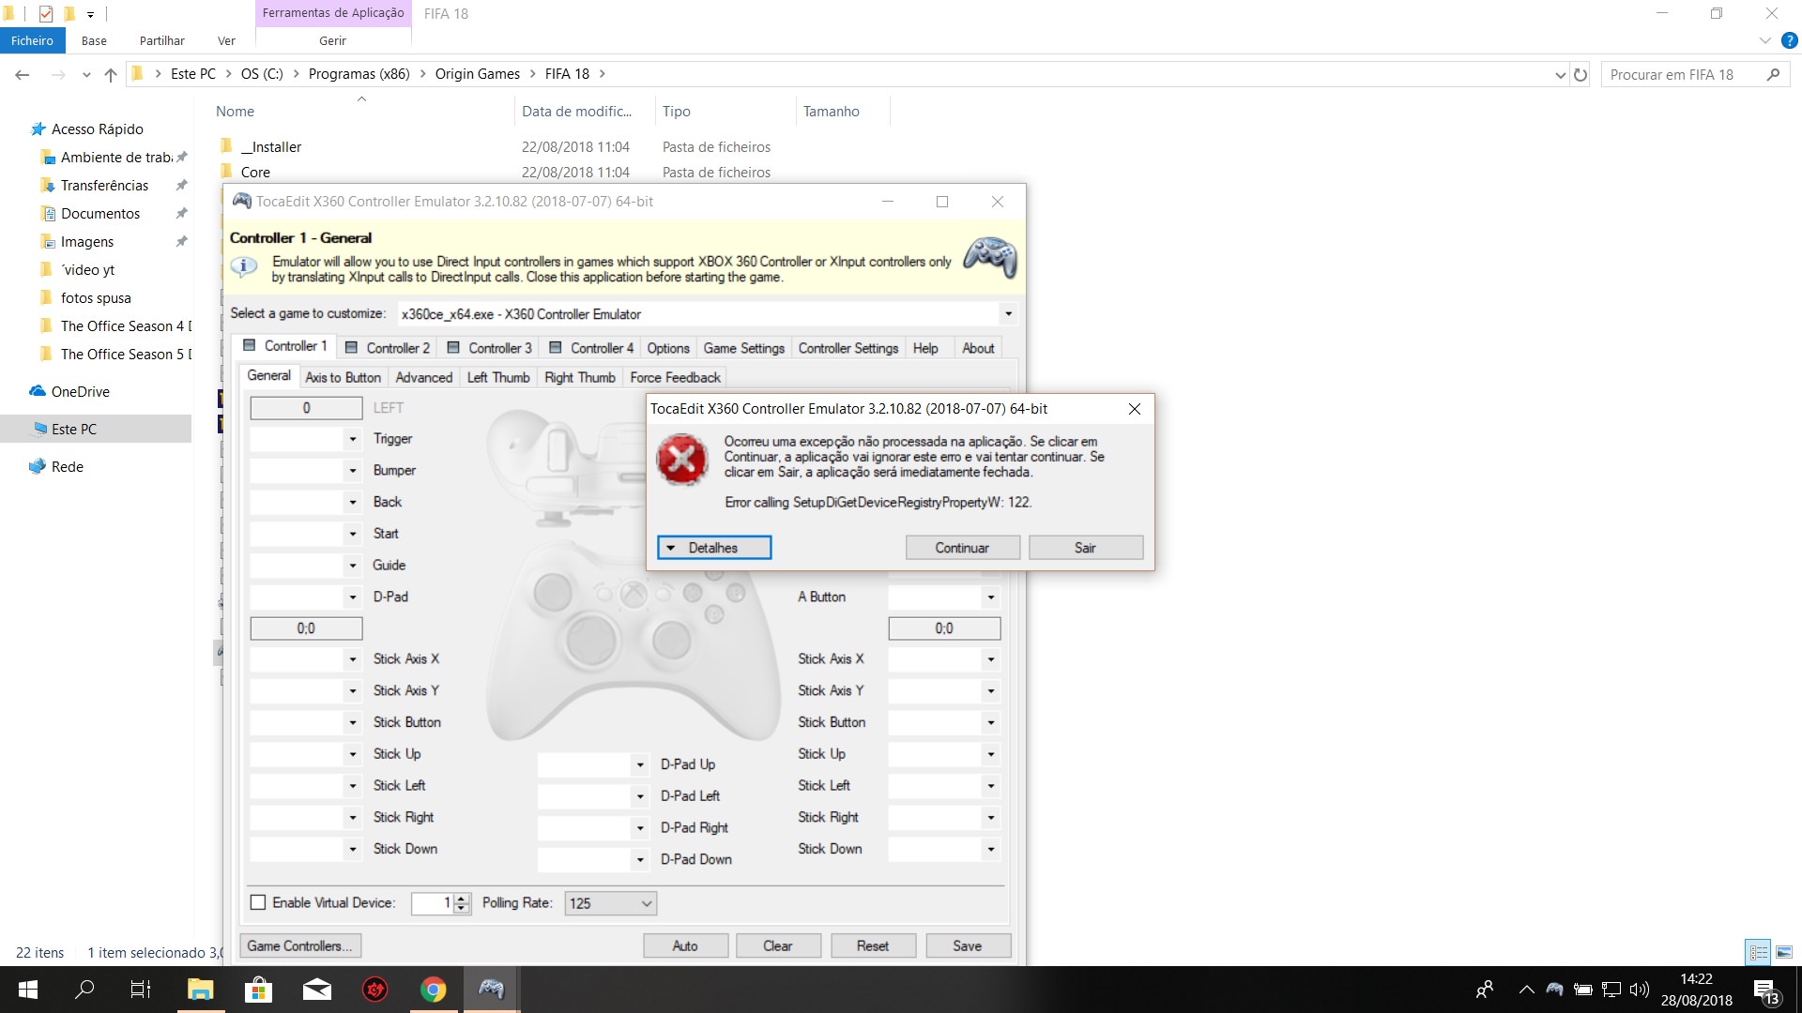Open Microsoft Store from the taskbar

(258, 990)
